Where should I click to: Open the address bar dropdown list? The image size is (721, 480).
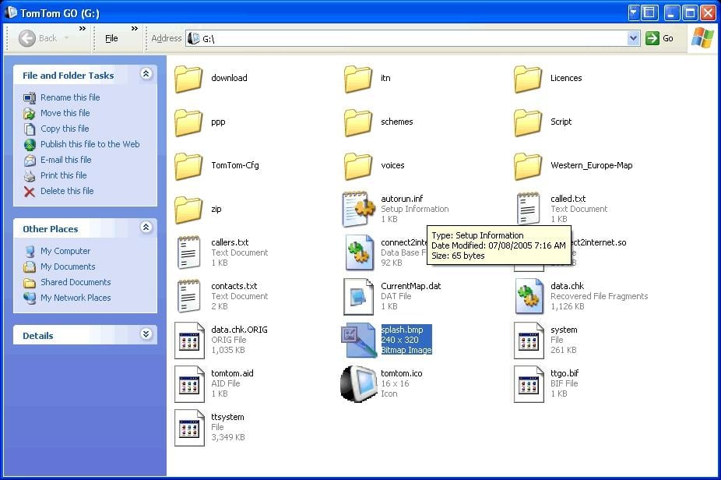[x=633, y=38]
